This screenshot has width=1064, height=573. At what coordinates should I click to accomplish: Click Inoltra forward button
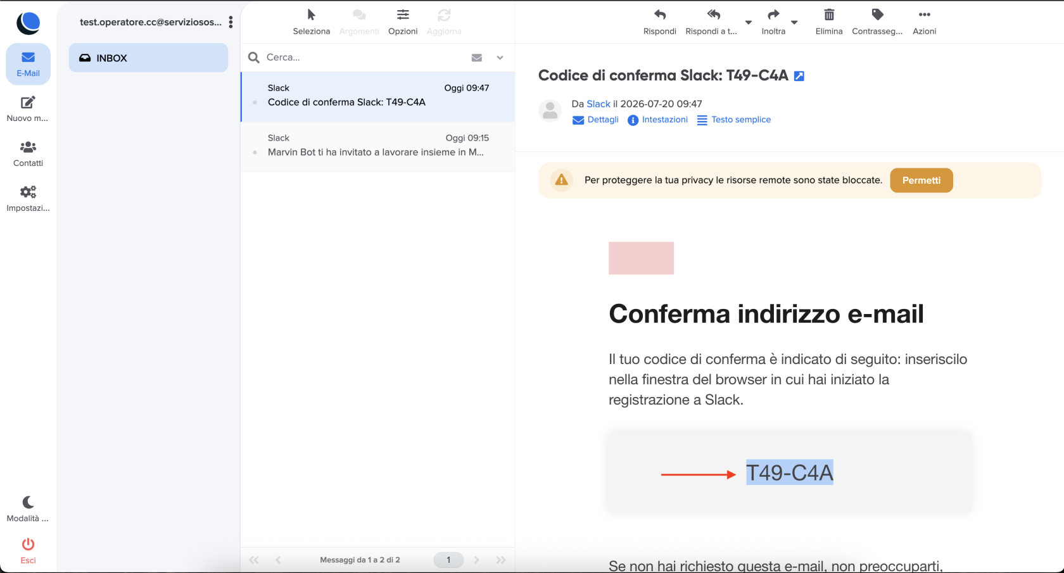773,22
